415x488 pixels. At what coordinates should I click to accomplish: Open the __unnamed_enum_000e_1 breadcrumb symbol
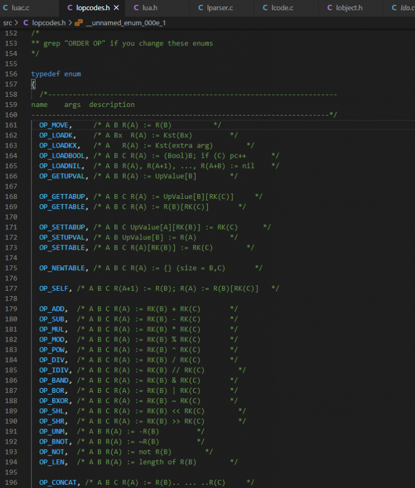125,23
